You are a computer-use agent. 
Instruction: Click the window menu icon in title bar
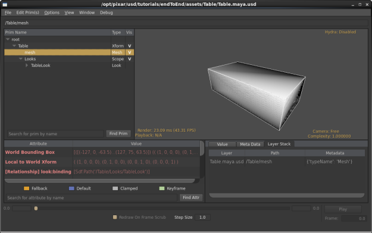5,4
